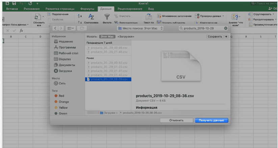This screenshot has width=278, height=148.
Task: Click the Удалить дубликаты icon
Action: (159, 22)
